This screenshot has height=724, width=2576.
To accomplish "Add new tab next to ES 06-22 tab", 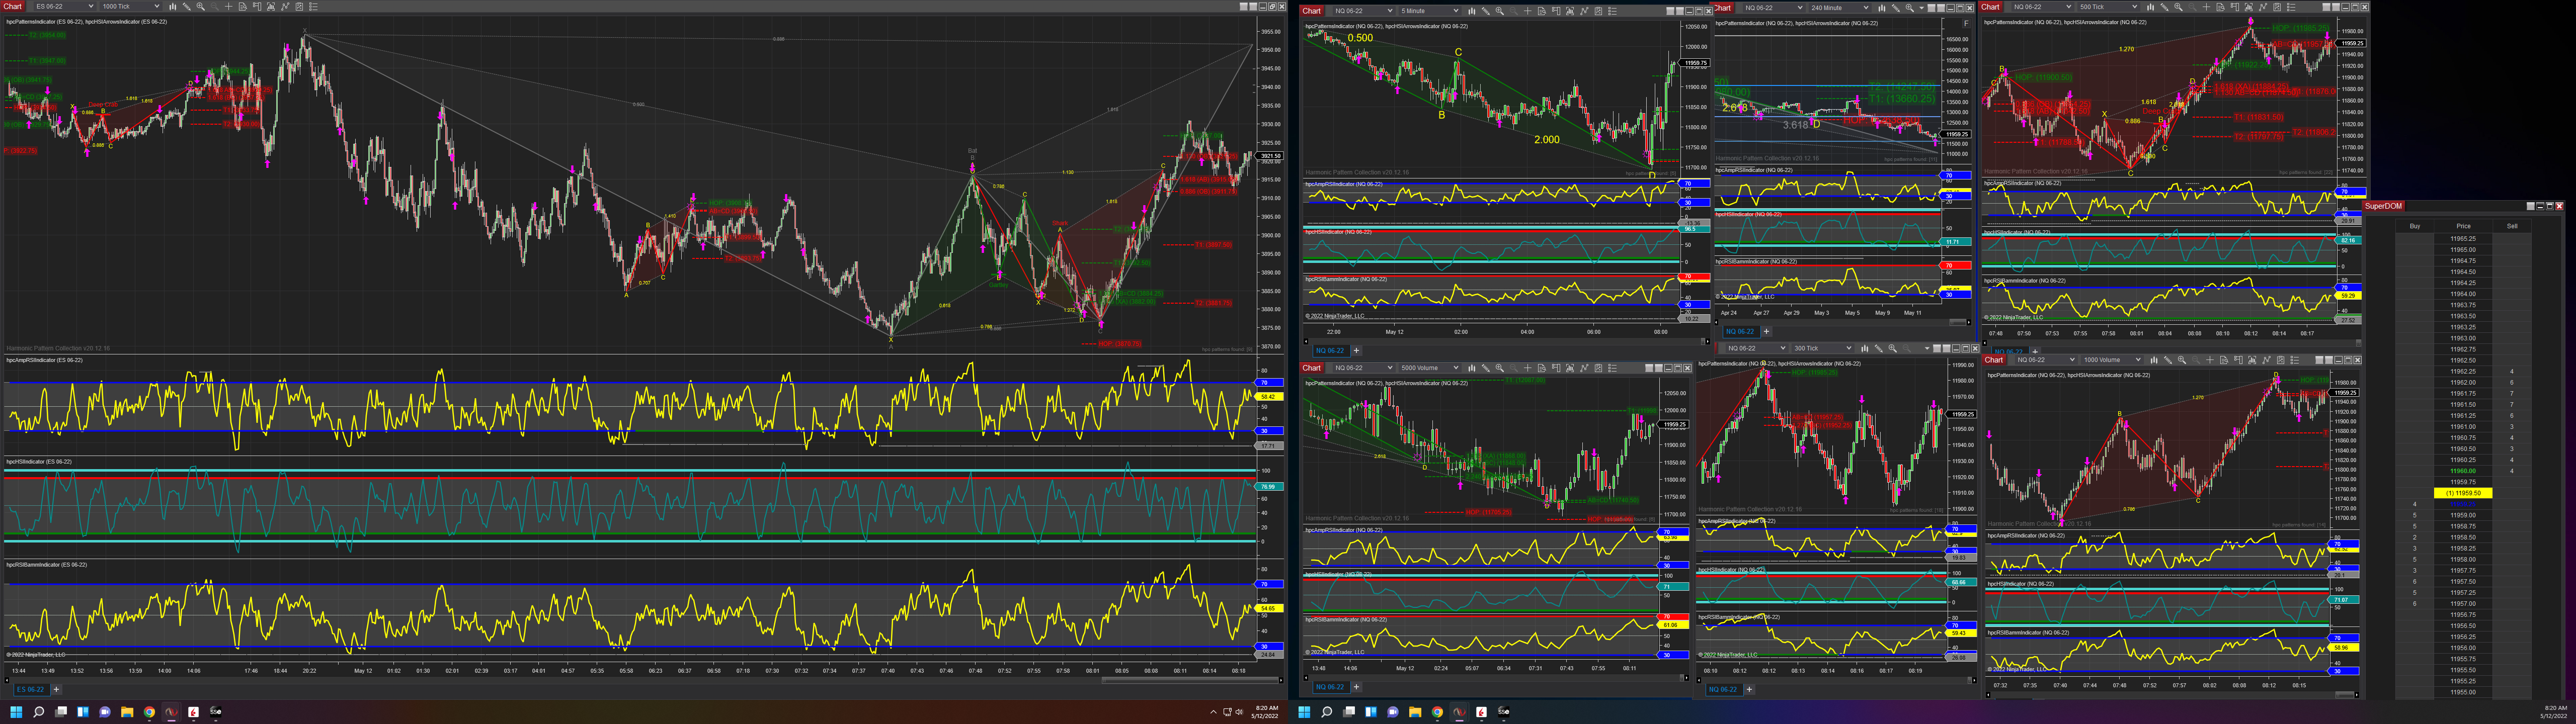I will [56, 689].
